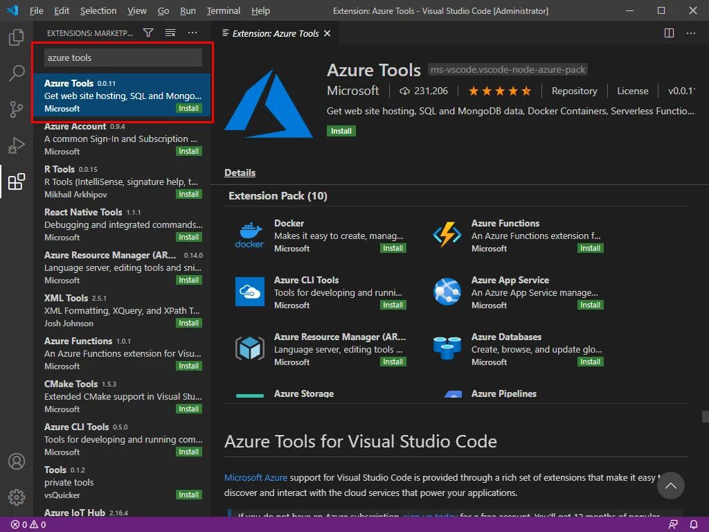This screenshot has height=532, width=709.
Task: Click the Microsoft publisher name in header
Action: point(352,91)
